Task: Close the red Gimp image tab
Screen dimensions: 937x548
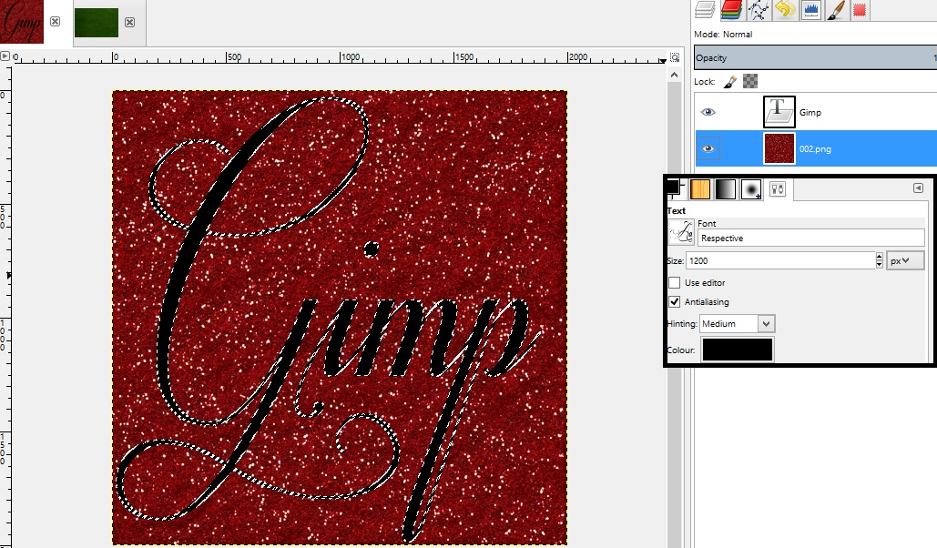Action: point(55,22)
